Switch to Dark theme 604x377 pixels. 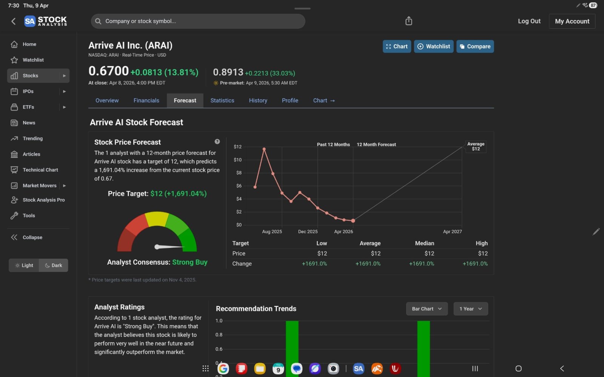coord(54,265)
